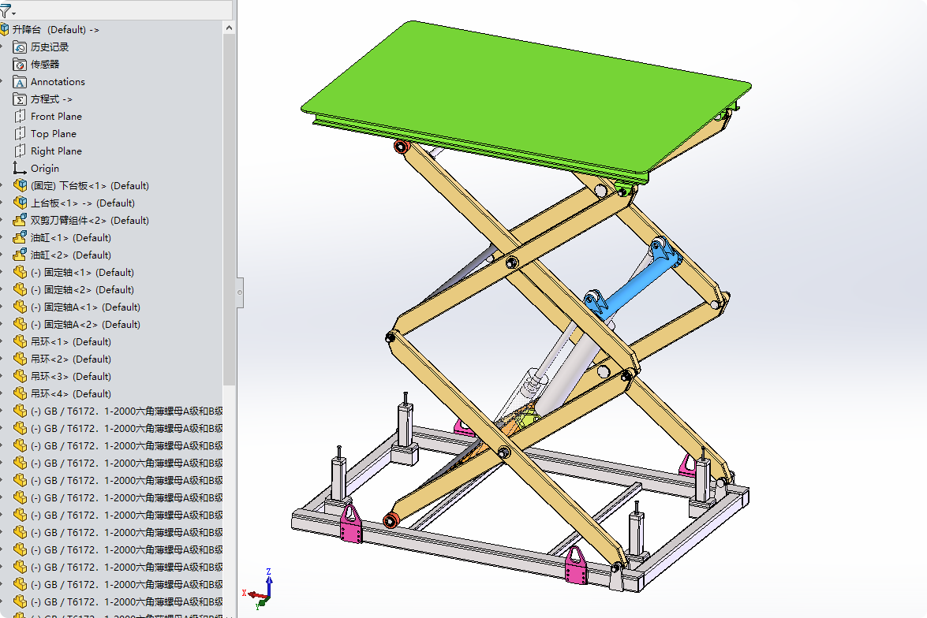Click the (-) 固定轴<2> part icon
Image resolution: width=927 pixels, height=618 pixels.
[20, 289]
